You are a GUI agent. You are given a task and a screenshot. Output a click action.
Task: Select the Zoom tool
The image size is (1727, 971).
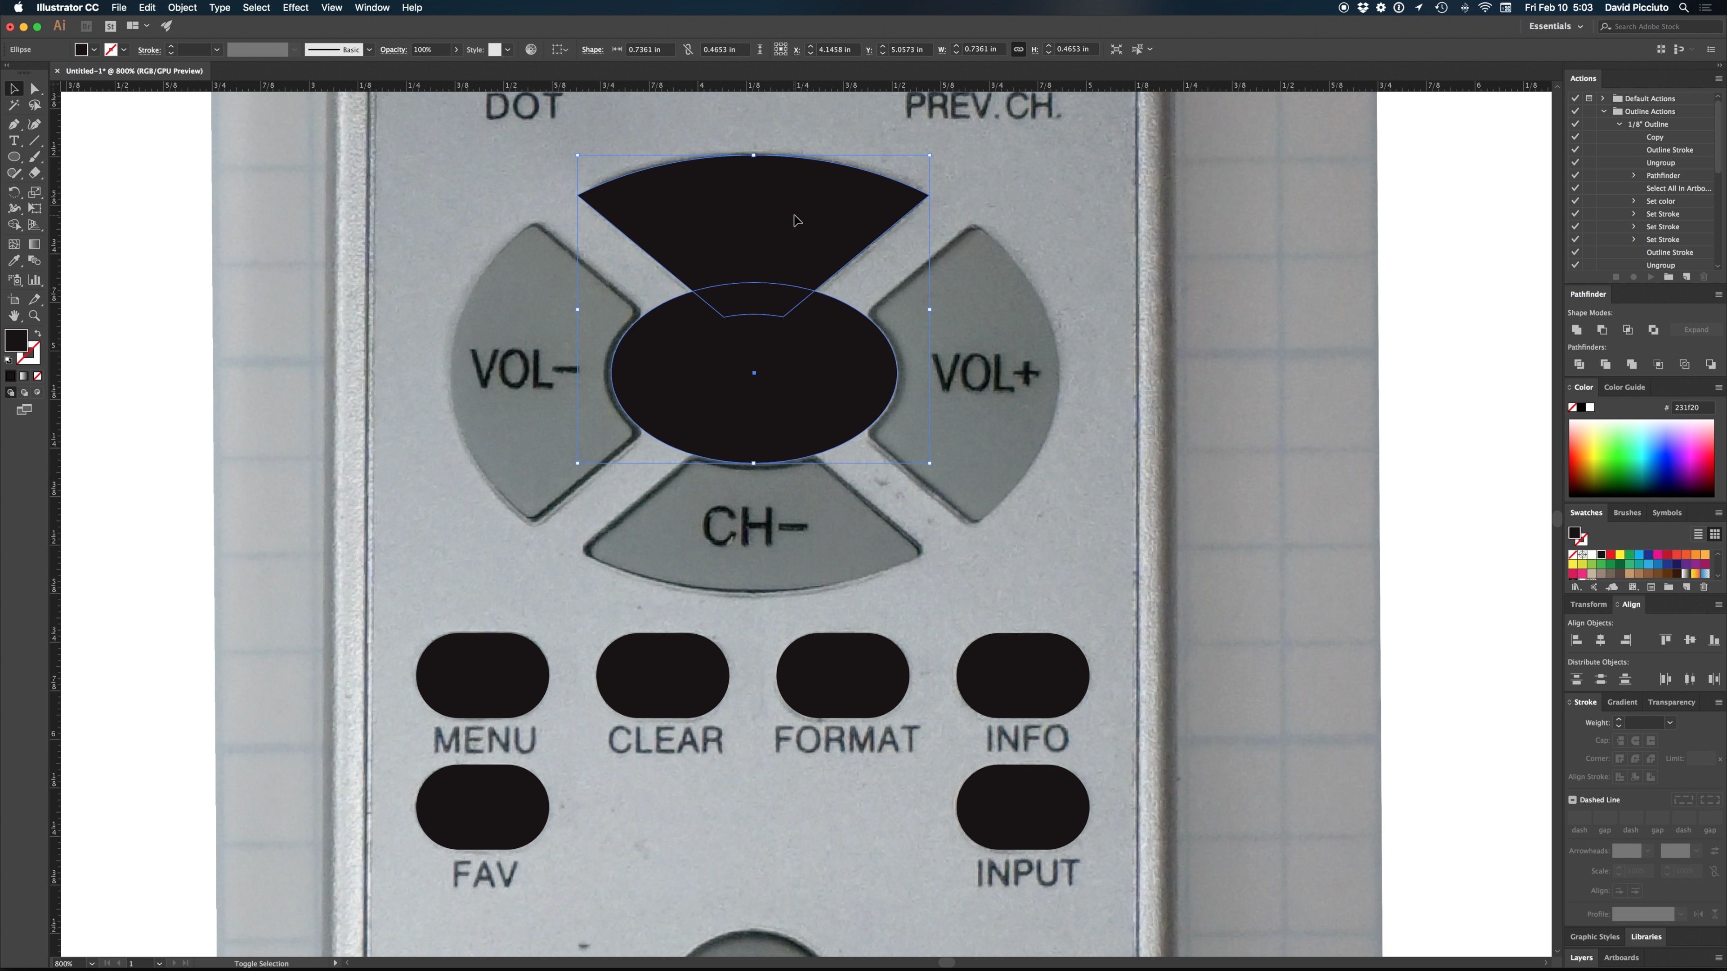click(34, 316)
